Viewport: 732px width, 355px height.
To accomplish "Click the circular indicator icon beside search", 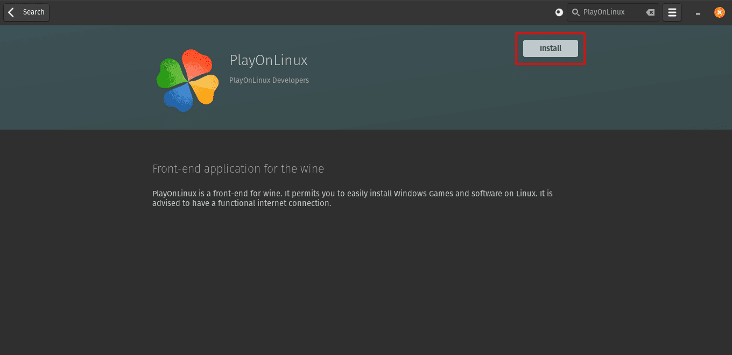I will (558, 12).
